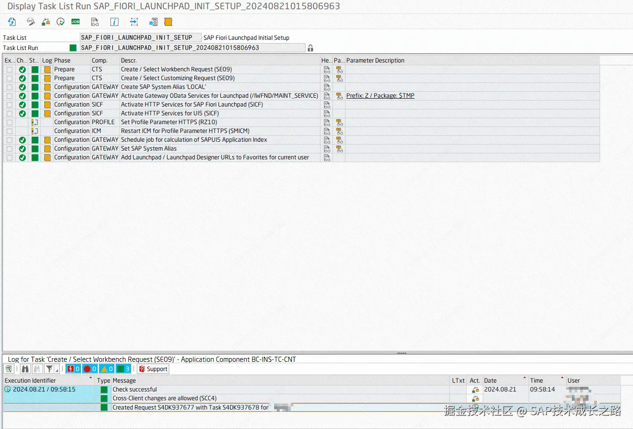Click the green JOB toolbar icon

pyautogui.click(x=76, y=22)
